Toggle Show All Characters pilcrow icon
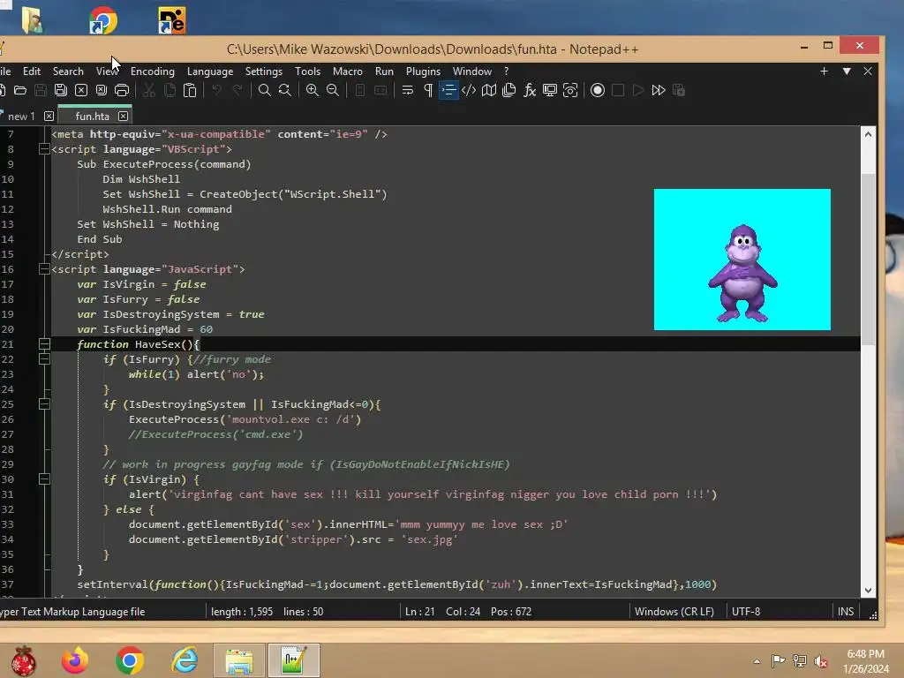The width and height of the screenshot is (904, 678). point(428,91)
